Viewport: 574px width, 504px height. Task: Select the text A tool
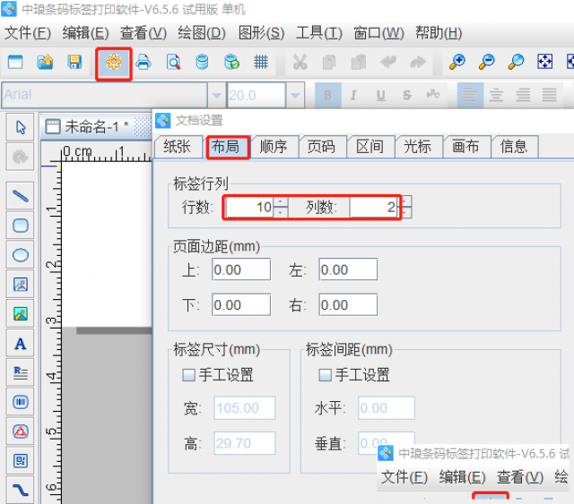[21, 344]
